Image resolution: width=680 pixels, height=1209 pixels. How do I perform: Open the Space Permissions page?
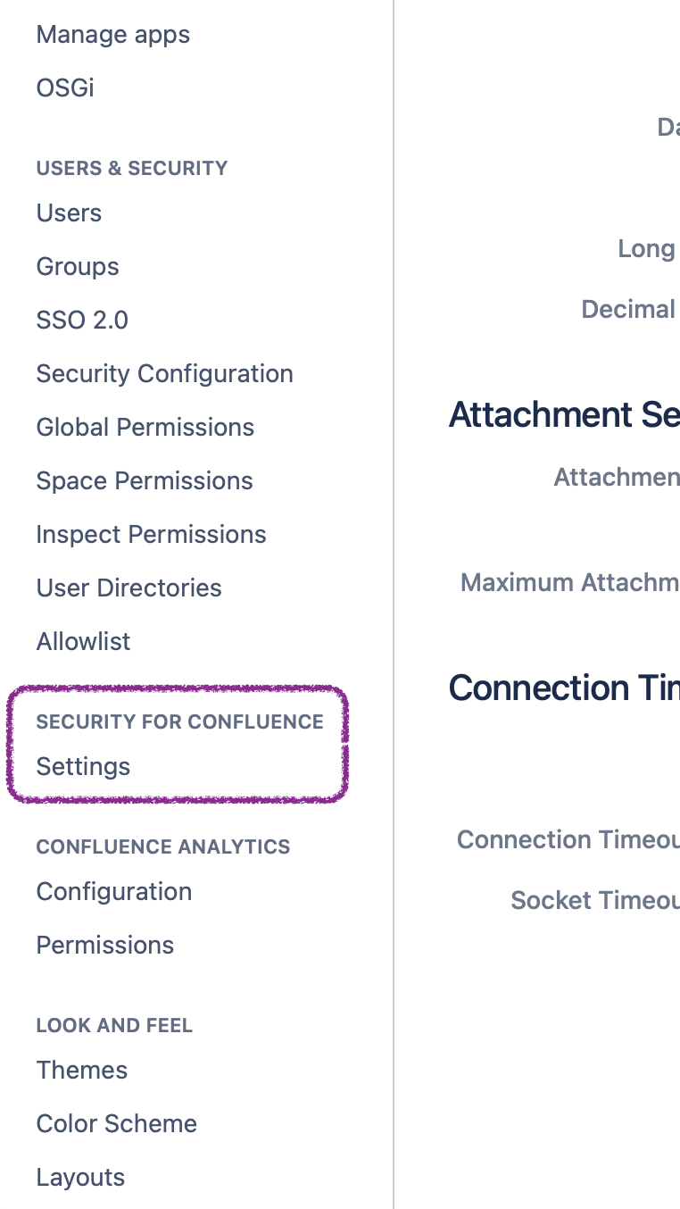click(x=145, y=481)
